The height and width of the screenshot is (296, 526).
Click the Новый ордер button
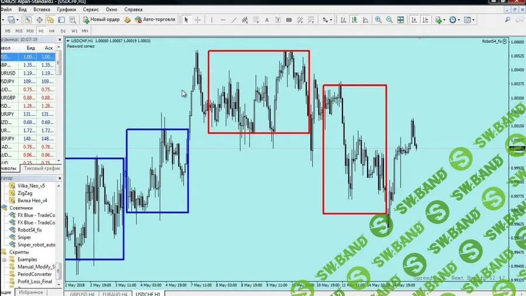[101, 19]
